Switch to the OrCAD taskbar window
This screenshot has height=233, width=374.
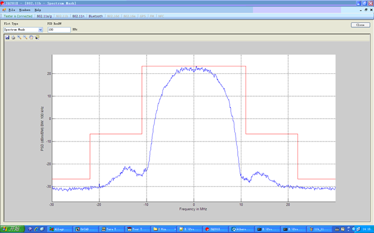click(86, 229)
